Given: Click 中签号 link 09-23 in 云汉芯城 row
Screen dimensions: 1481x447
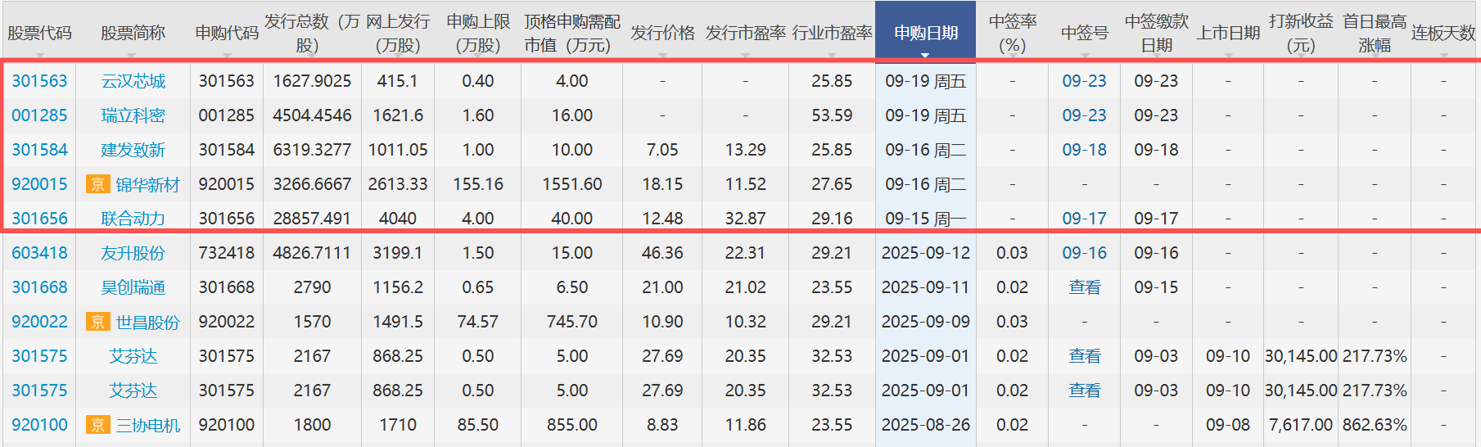Looking at the screenshot, I should pos(1084,81).
